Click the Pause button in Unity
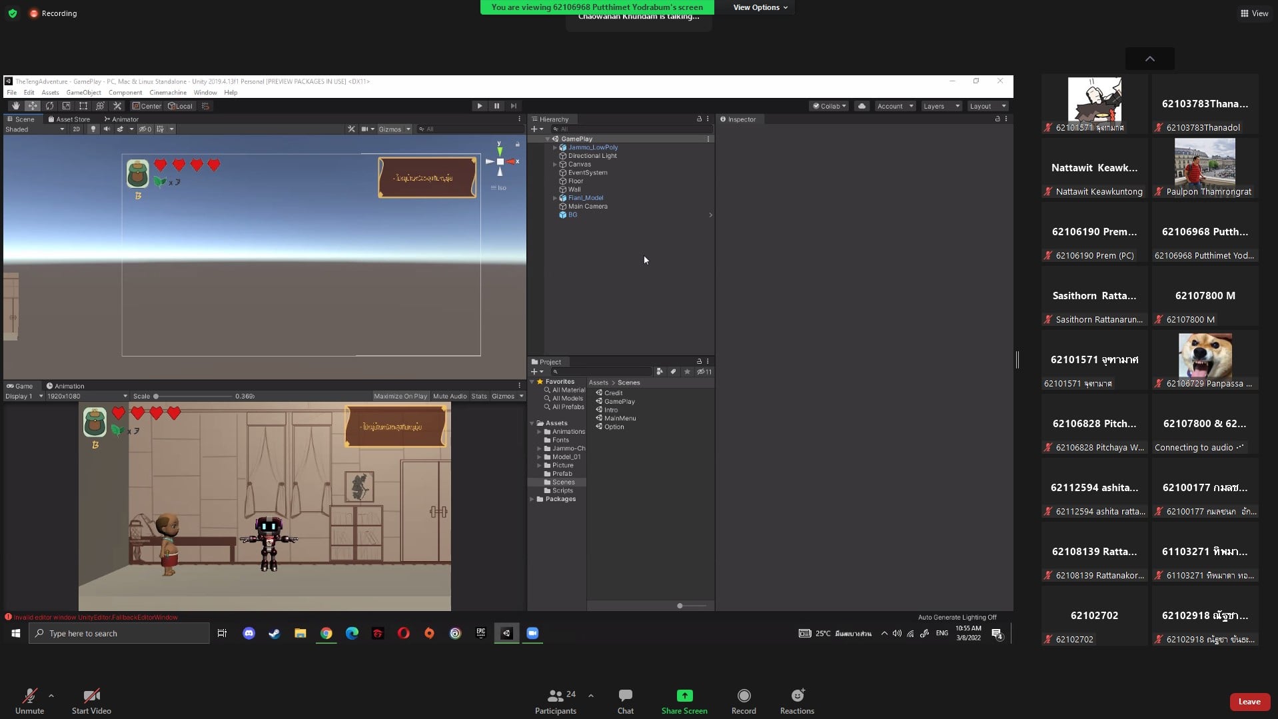The width and height of the screenshot is (1278, 719). (496, 106)
